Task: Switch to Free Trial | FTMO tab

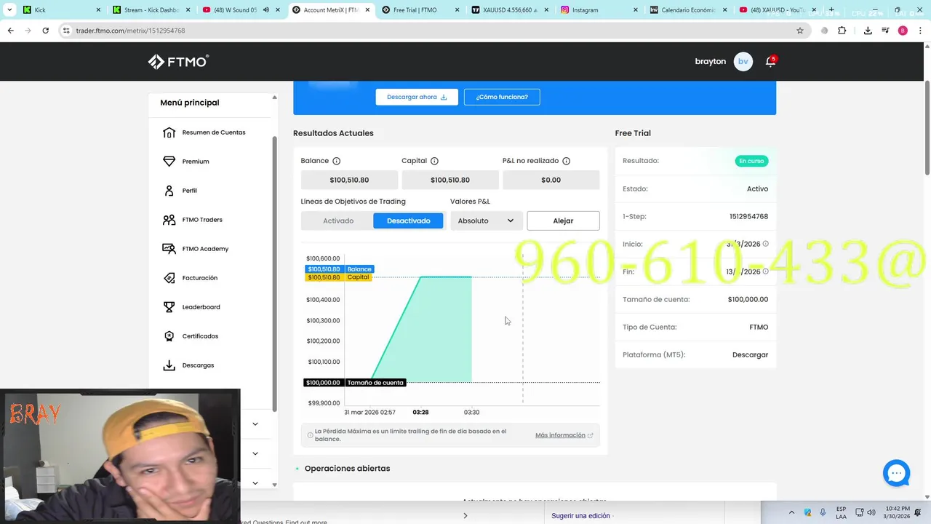Action: click(420, 10)
